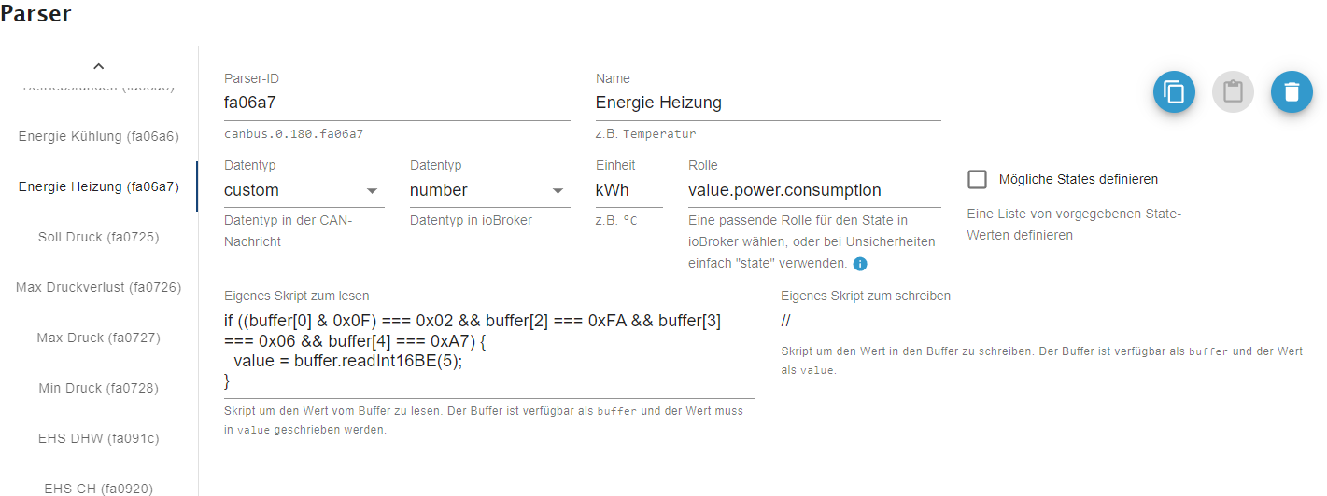Delete parser with the trash icon
This screenshot has width=1327, height=496.
coord(1292,92)
